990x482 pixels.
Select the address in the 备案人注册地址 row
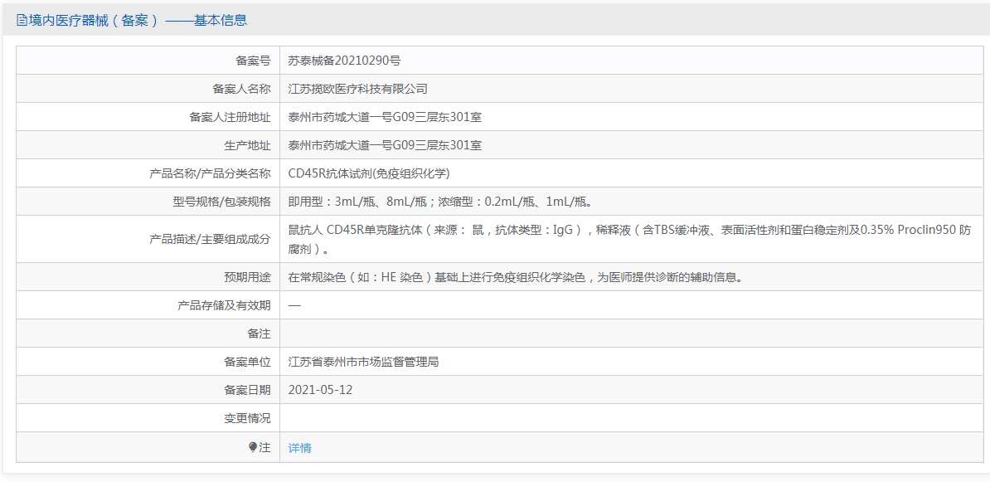(x=386, y=117)
